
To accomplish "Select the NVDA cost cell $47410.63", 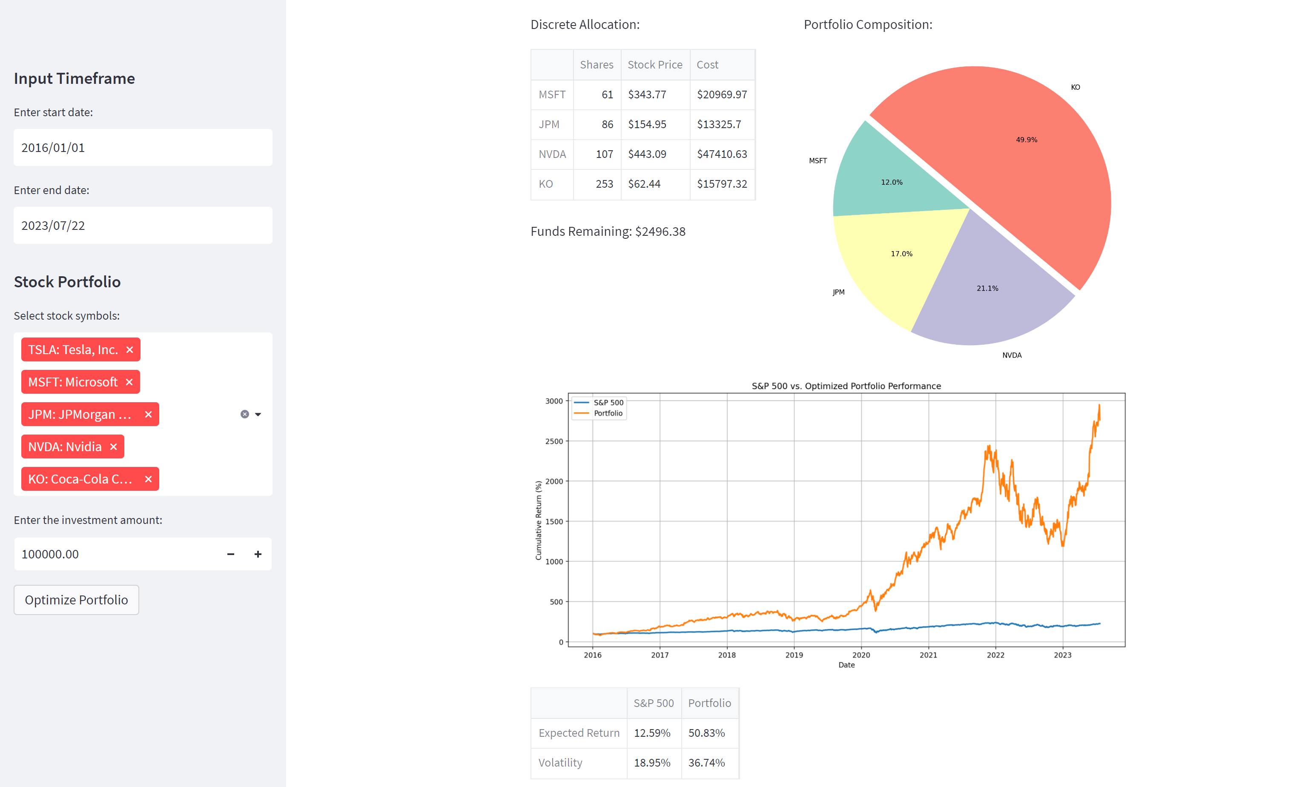I will coord(722,155).
